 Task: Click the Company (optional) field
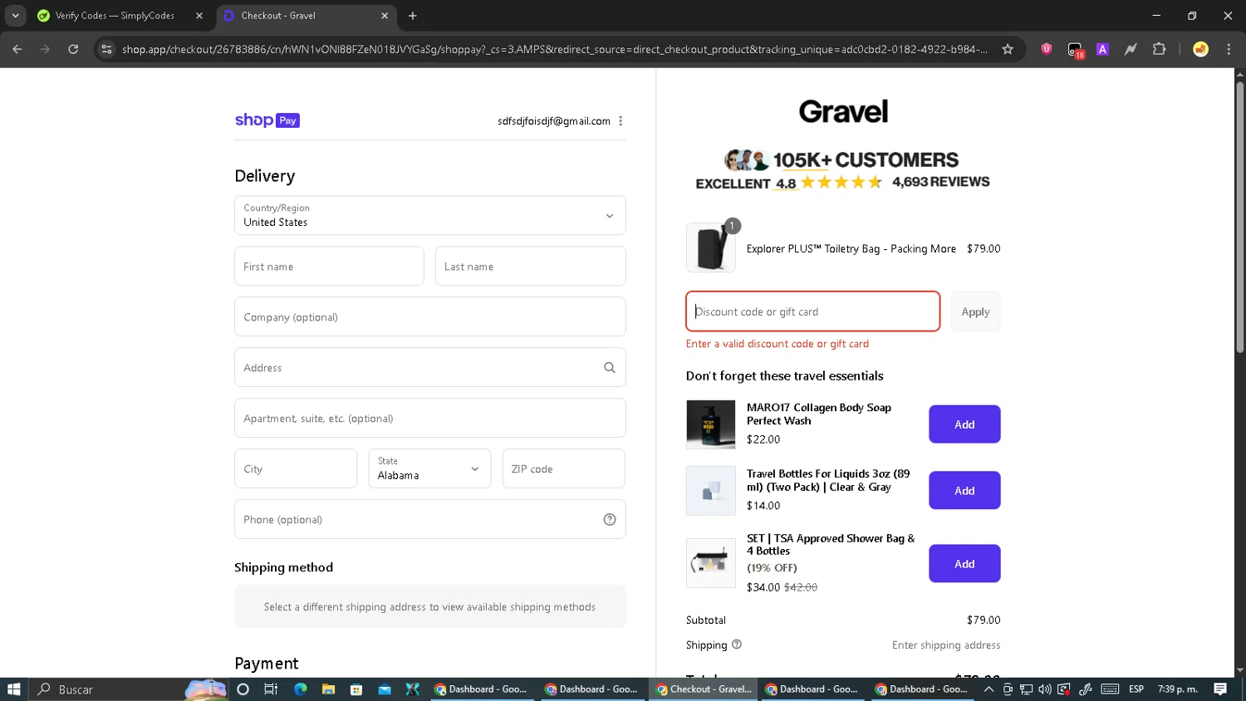click(x=430, y=317)
